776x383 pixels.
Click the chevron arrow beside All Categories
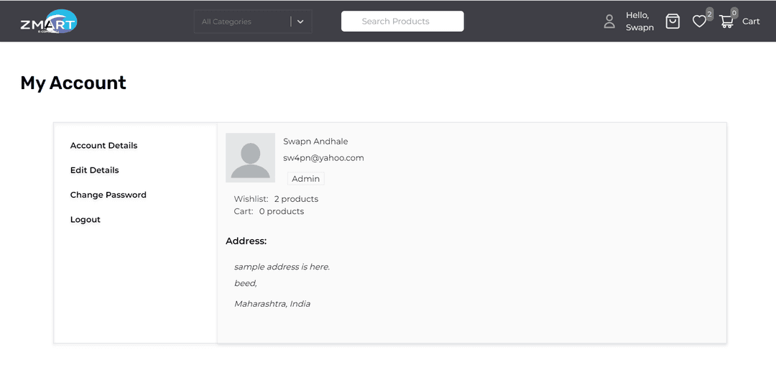click(x=300, y=22)
